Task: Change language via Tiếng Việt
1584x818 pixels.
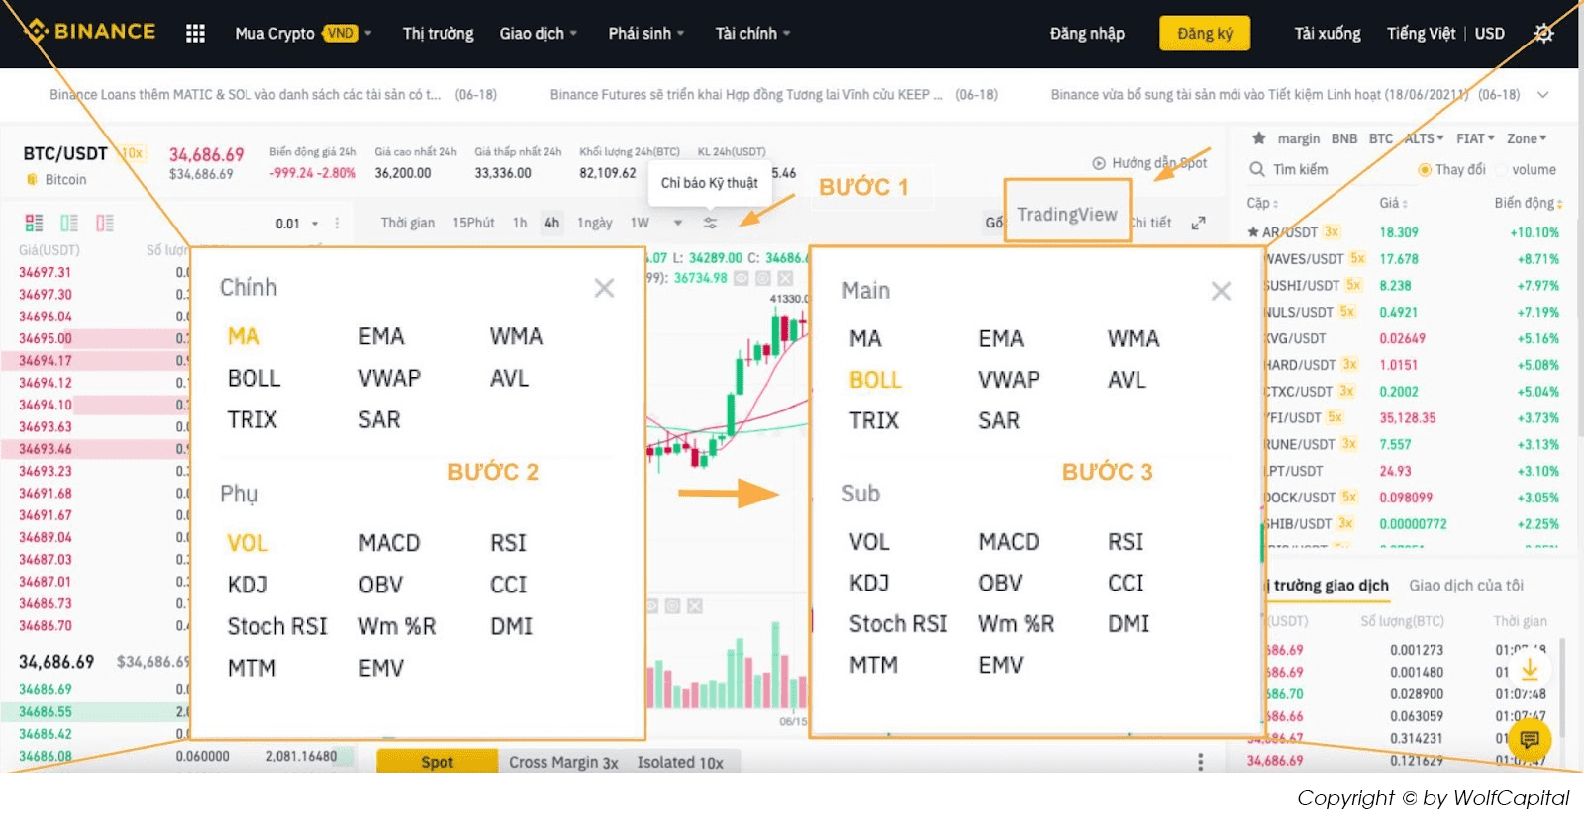Action: pyautogui.click(x=1421, y=34)
